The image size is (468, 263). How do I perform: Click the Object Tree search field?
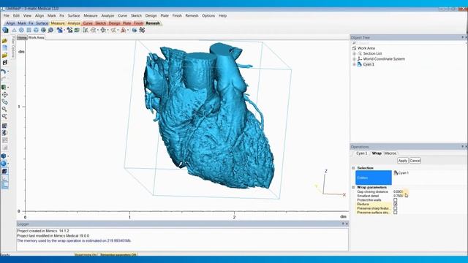coord(409,43)
